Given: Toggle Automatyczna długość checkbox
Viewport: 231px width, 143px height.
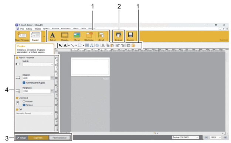Looking at the screenshot, I should click(24, 83).
